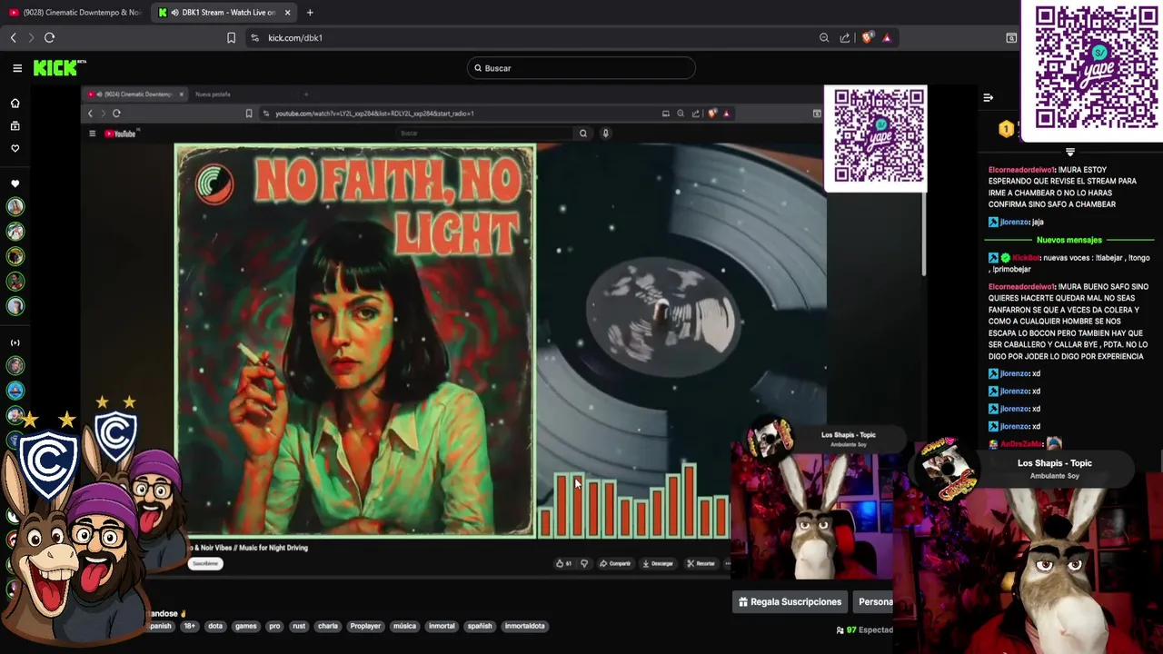Click Regala Suscripciones button

(790, 601)
